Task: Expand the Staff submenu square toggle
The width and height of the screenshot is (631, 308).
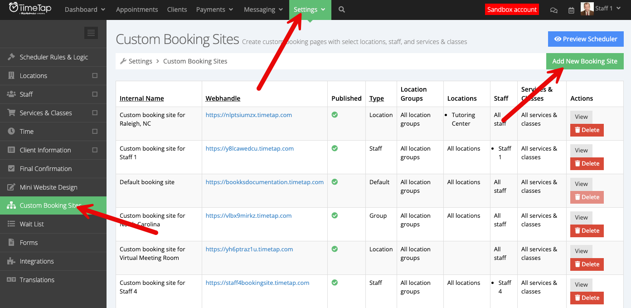Action: click(x=95, y=94)
